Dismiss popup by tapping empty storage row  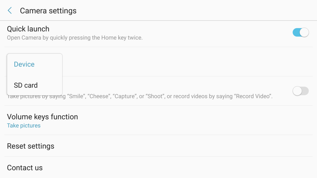pos(182,62)
